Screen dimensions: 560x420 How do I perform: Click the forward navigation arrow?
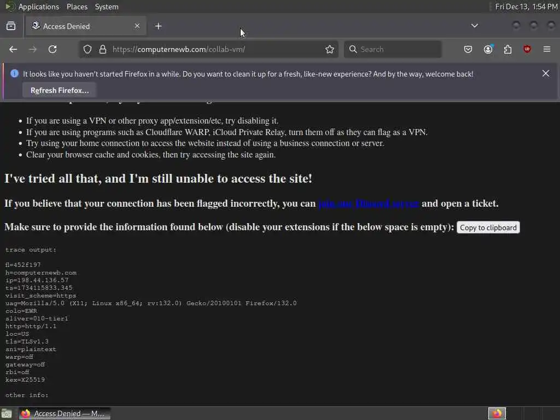pos(33,49)
